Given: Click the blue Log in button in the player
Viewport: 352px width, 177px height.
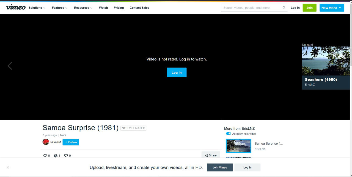Looking at the screenshot, I should pos(177,72).
